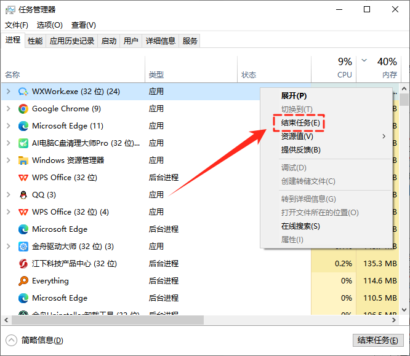Click the AI电脑C盘清理大师Pro icon
Viewport: 410px width, 356px height.
tap(23, 143)
